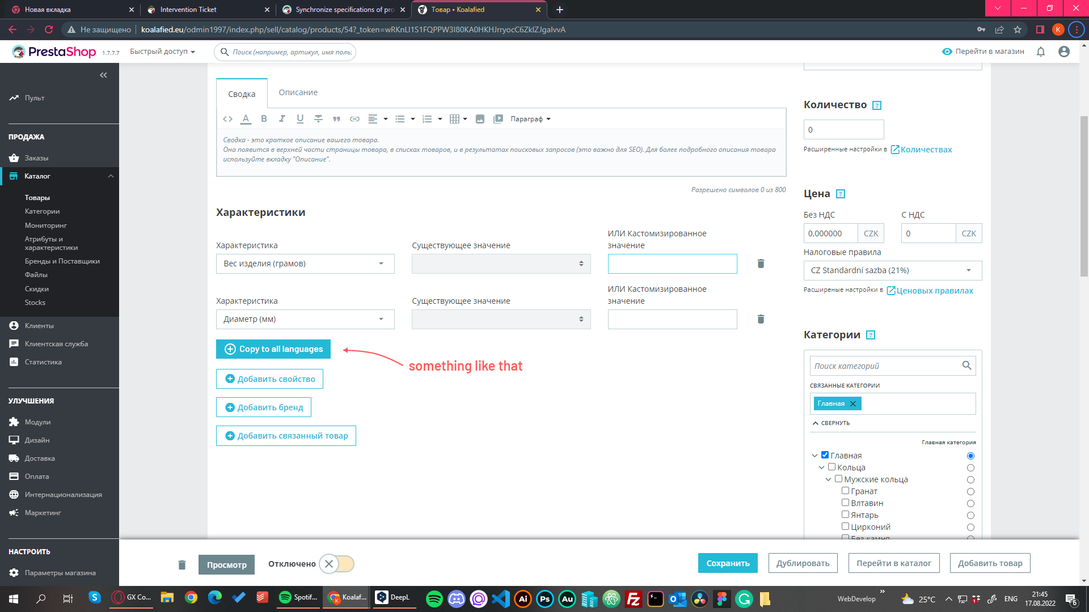Open Категории in the Catalog menu
This screenshot has height=612, width=1089.
(x=42, y=211)
